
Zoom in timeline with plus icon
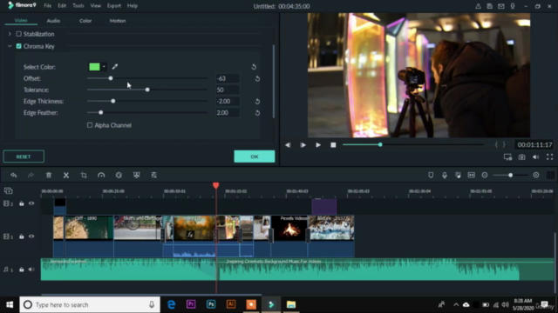[536, 175]
